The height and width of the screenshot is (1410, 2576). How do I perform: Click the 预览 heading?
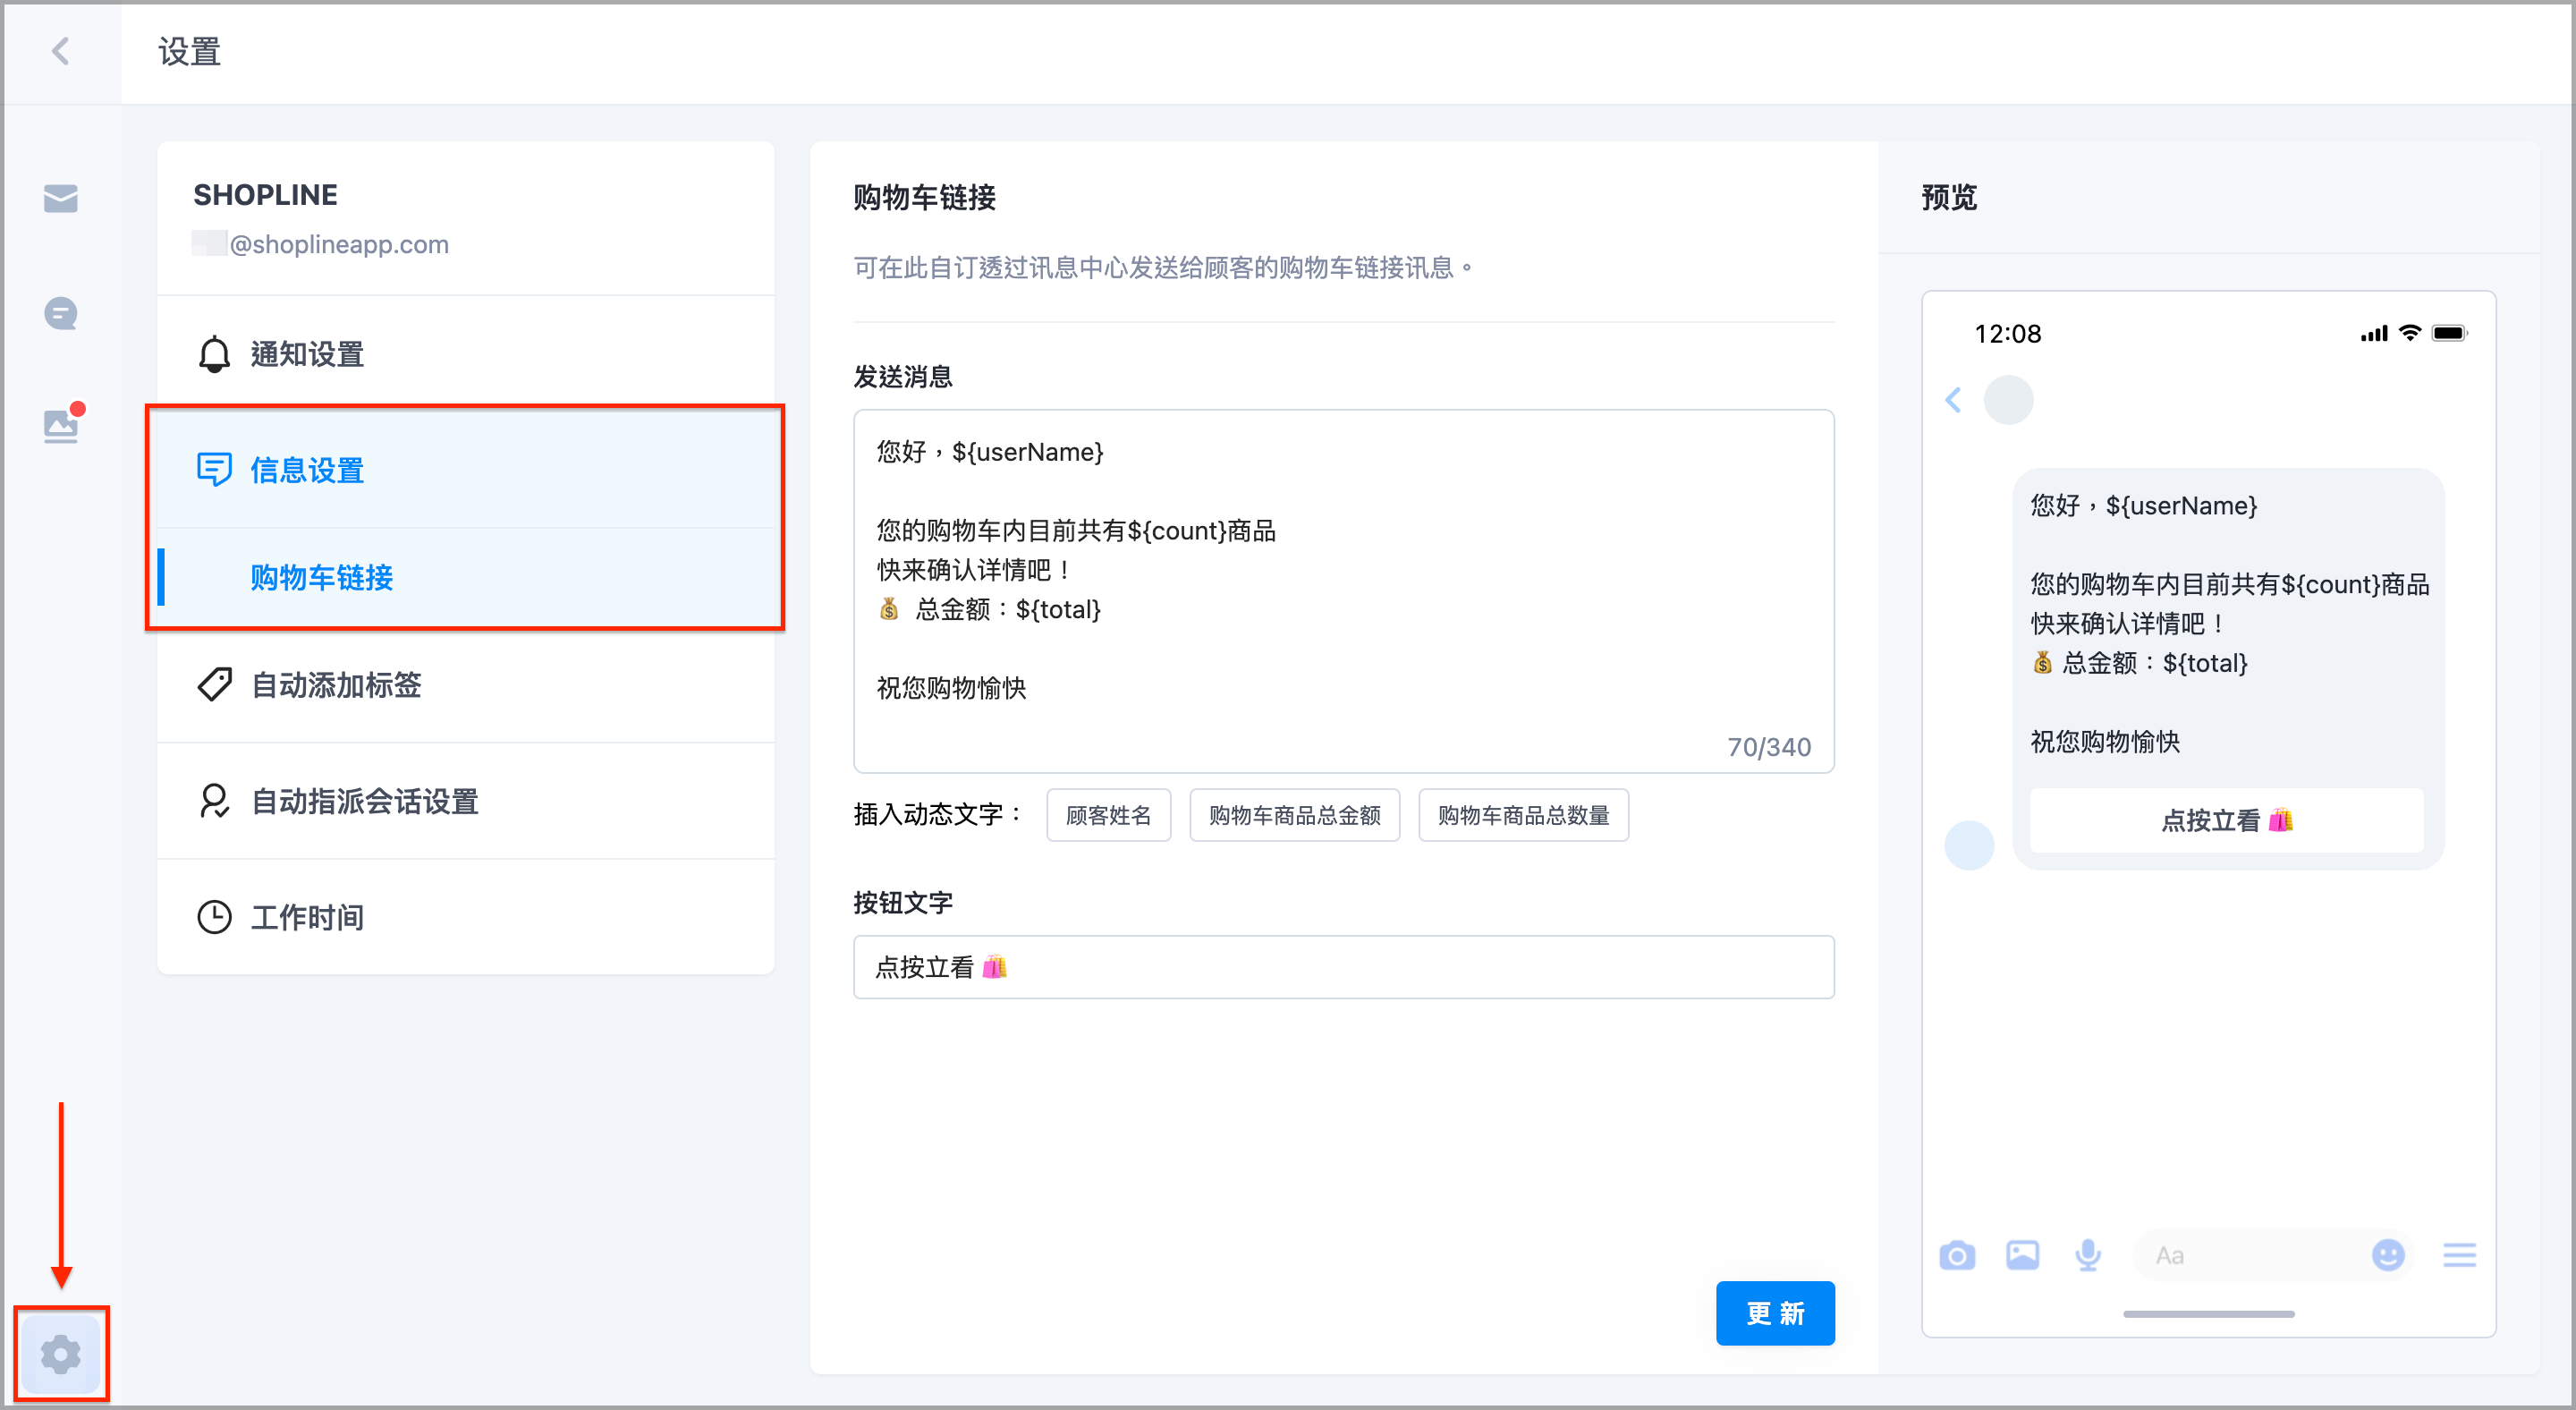pos(1949,197)
